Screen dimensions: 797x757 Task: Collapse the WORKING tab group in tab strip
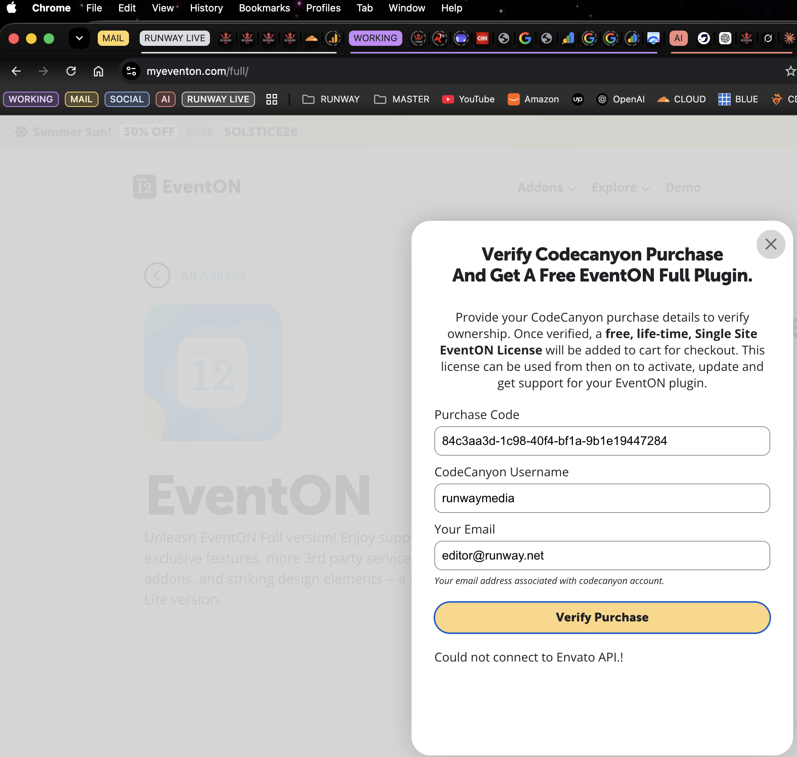[376, 38]
